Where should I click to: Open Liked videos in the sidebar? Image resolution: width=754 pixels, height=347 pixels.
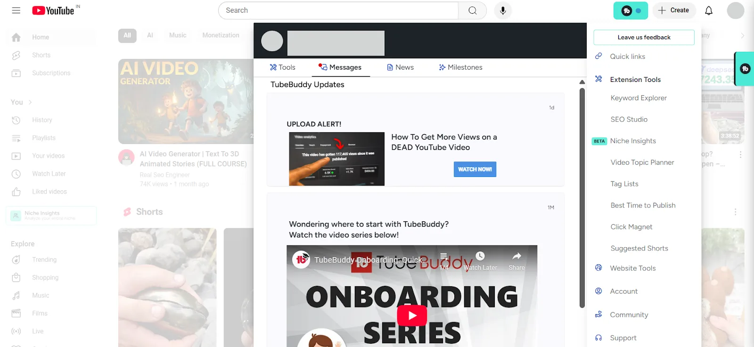pos(51,192)
